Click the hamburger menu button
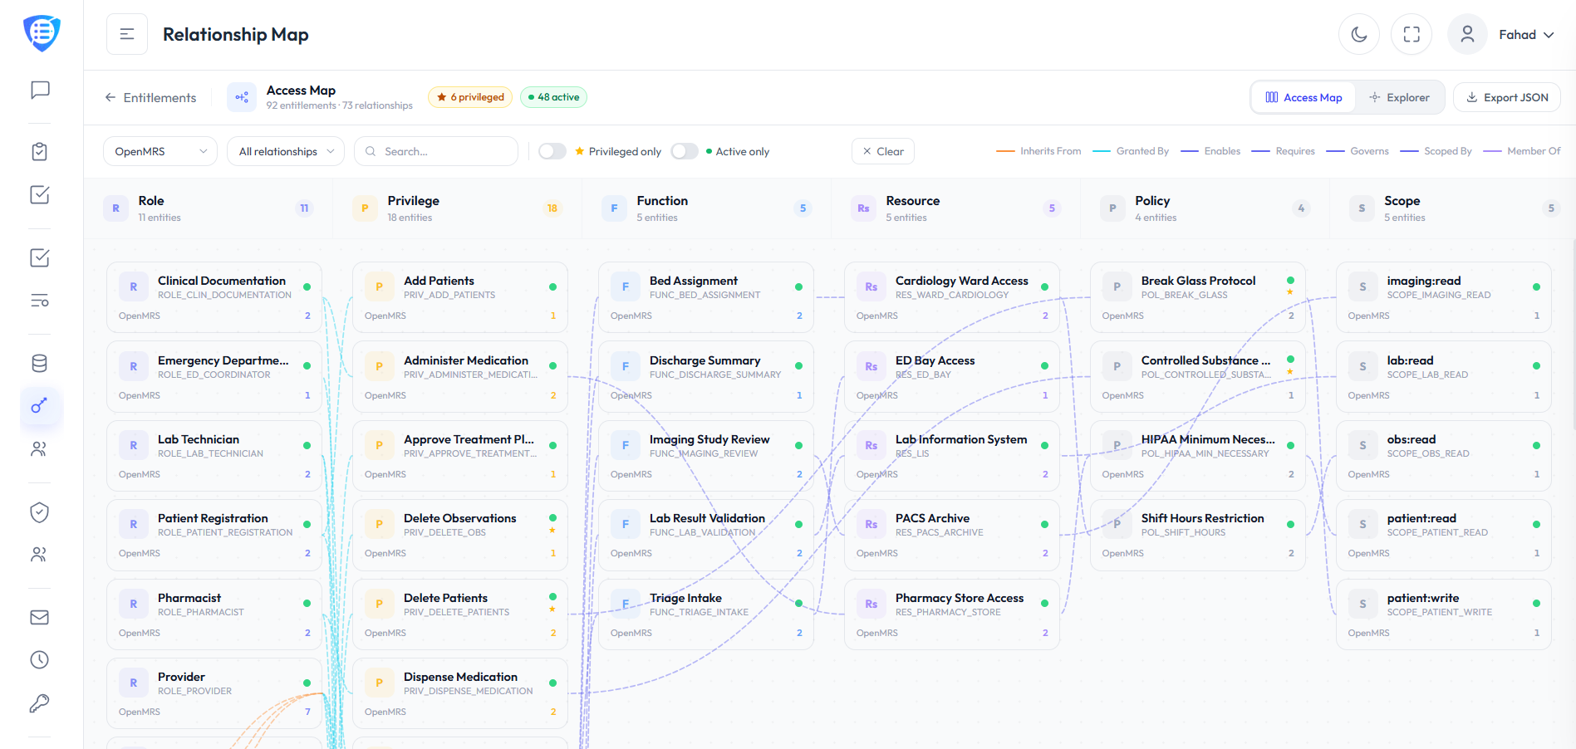Image resolution: width=1576 pixels, height=749 pixels. pyautogui.click(x=127, y=34)
